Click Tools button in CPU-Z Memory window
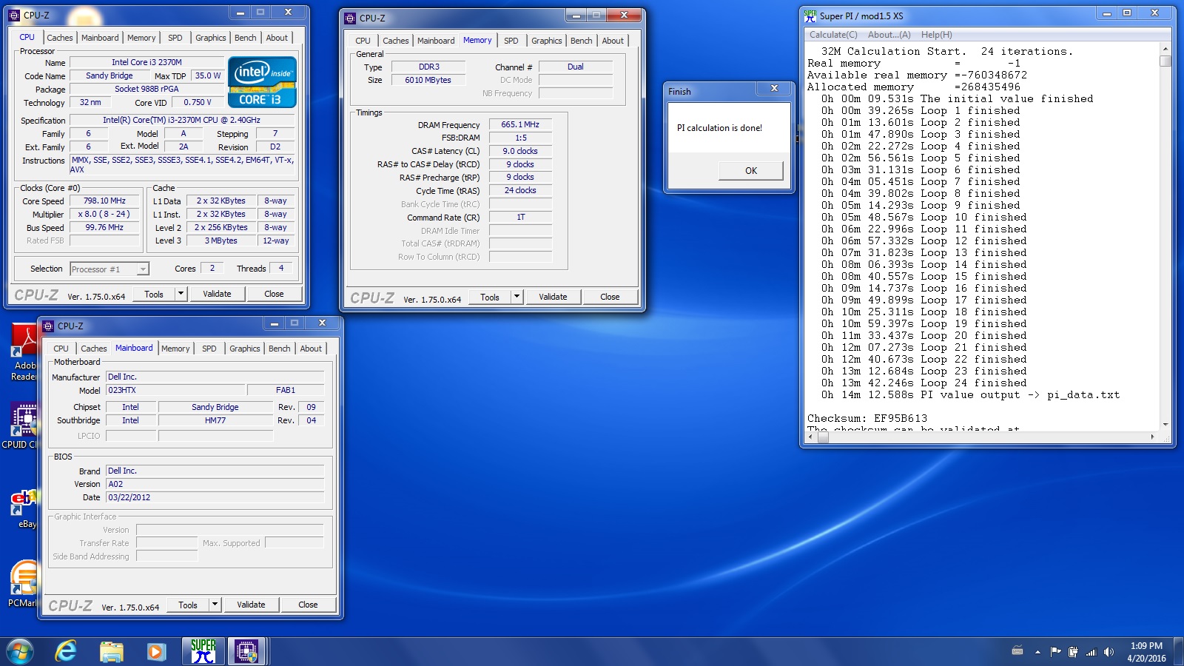1184x666 pixels. coord(490,297)
